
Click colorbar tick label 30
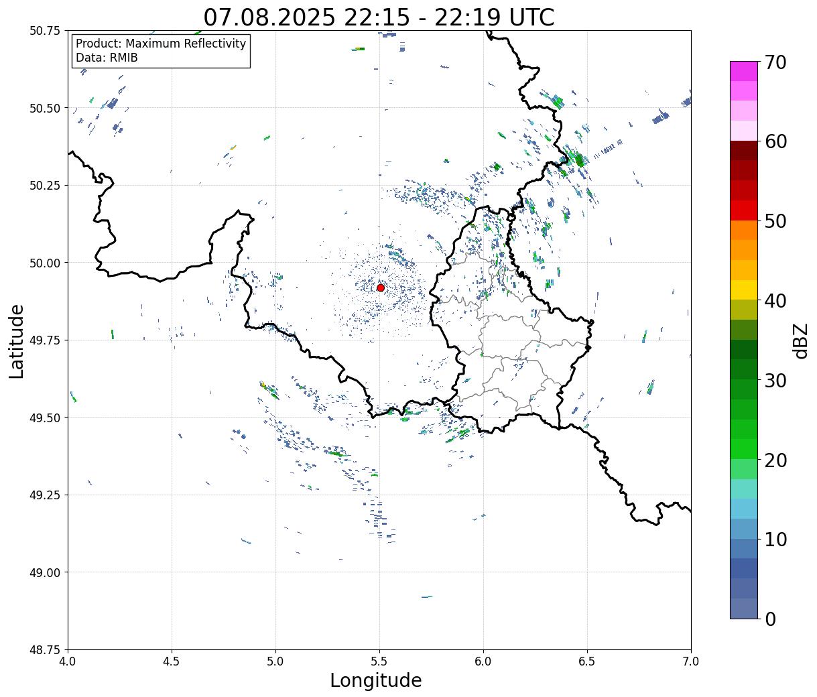coord(776,380)
